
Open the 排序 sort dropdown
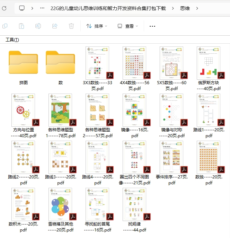pyautogui.click(x=97, y=26)
